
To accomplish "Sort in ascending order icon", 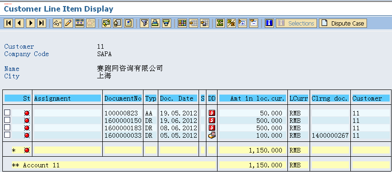I will point(155,23).
